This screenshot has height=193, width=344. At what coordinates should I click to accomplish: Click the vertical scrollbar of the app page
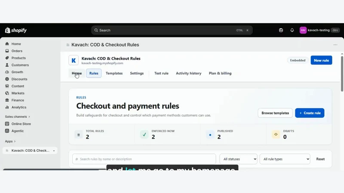[x=342, y=74]
